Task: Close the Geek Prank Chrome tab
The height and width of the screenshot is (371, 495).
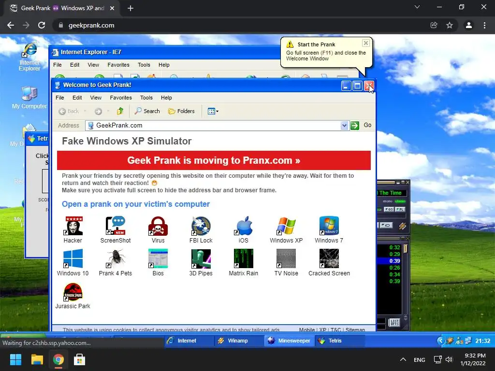Action: click(112, 8)
